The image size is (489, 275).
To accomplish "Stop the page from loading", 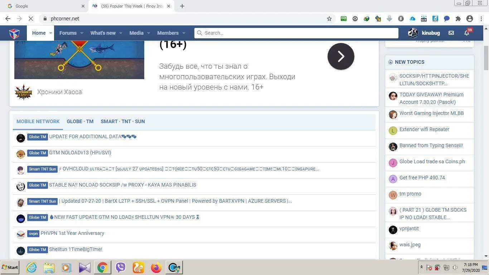I will pos(31,19).
